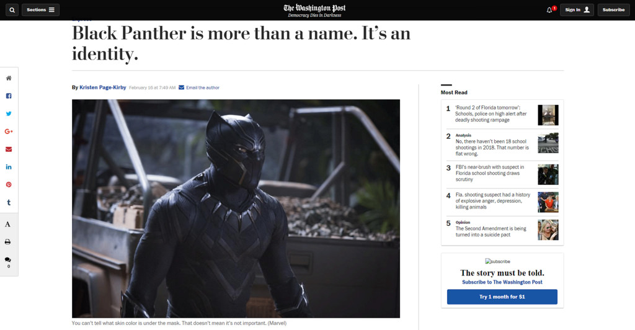Share article on Facebook
This screenshot has width=635, height=330.
coord(9,96)
